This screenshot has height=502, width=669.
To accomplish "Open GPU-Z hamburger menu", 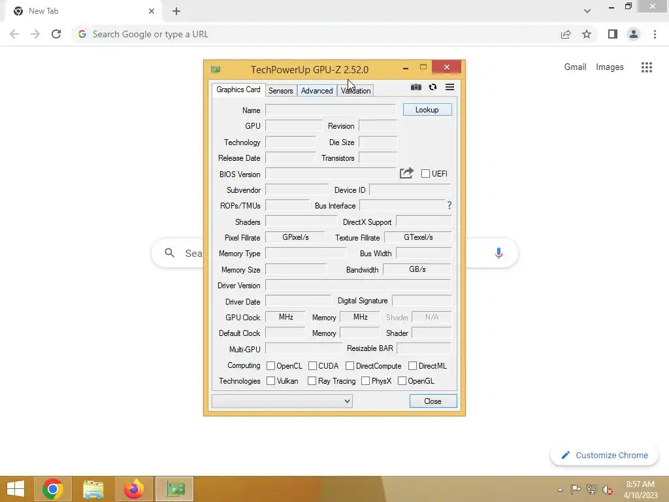I will click(449, 87).
